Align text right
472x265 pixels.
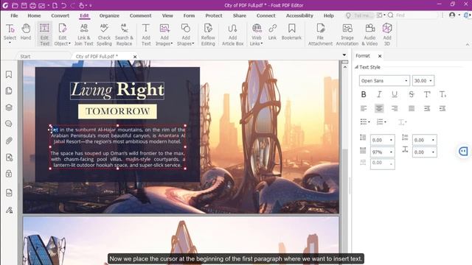pos(395,108)
